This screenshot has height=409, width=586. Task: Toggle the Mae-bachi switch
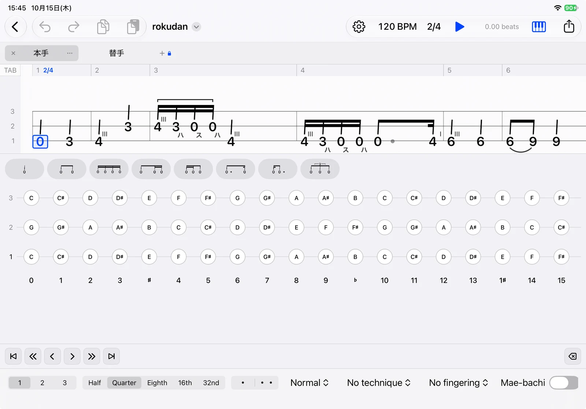564,383
